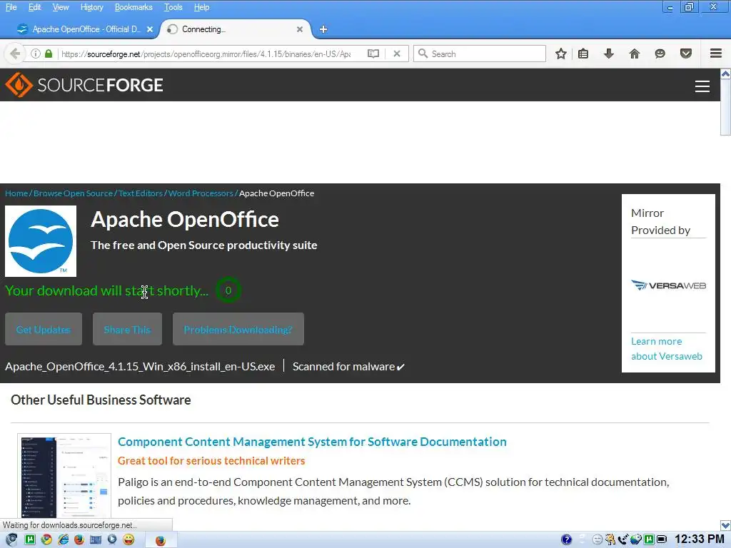Bookmark this page with the star icon

point(561,54)
